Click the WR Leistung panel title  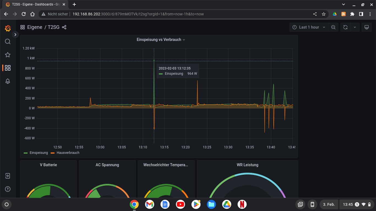pos(247,165)
